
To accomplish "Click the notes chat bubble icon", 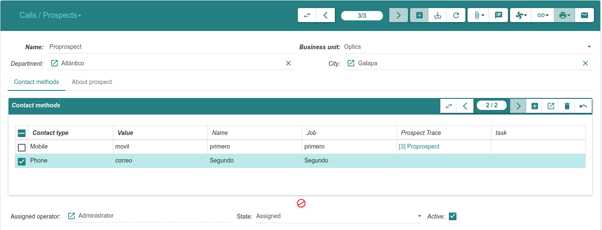I will (x=498, y=15).
